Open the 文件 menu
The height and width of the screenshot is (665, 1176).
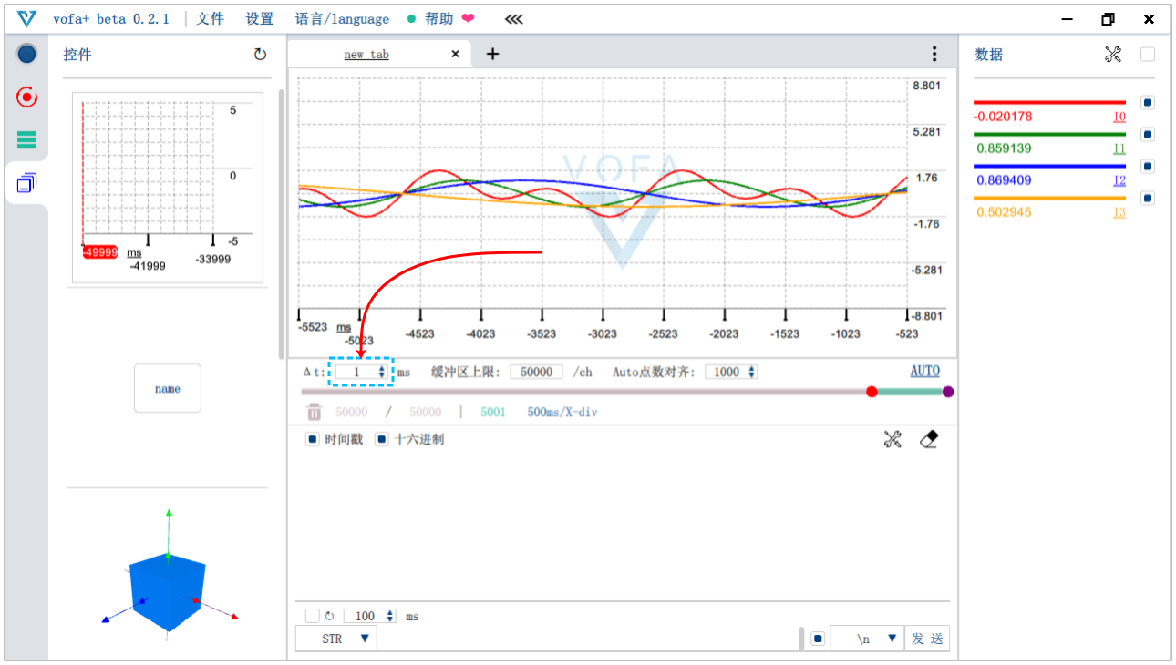click(x=210, y=19)
